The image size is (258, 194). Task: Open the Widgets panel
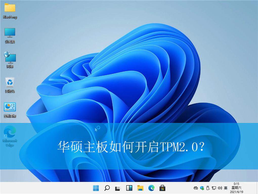coord(129,188)
